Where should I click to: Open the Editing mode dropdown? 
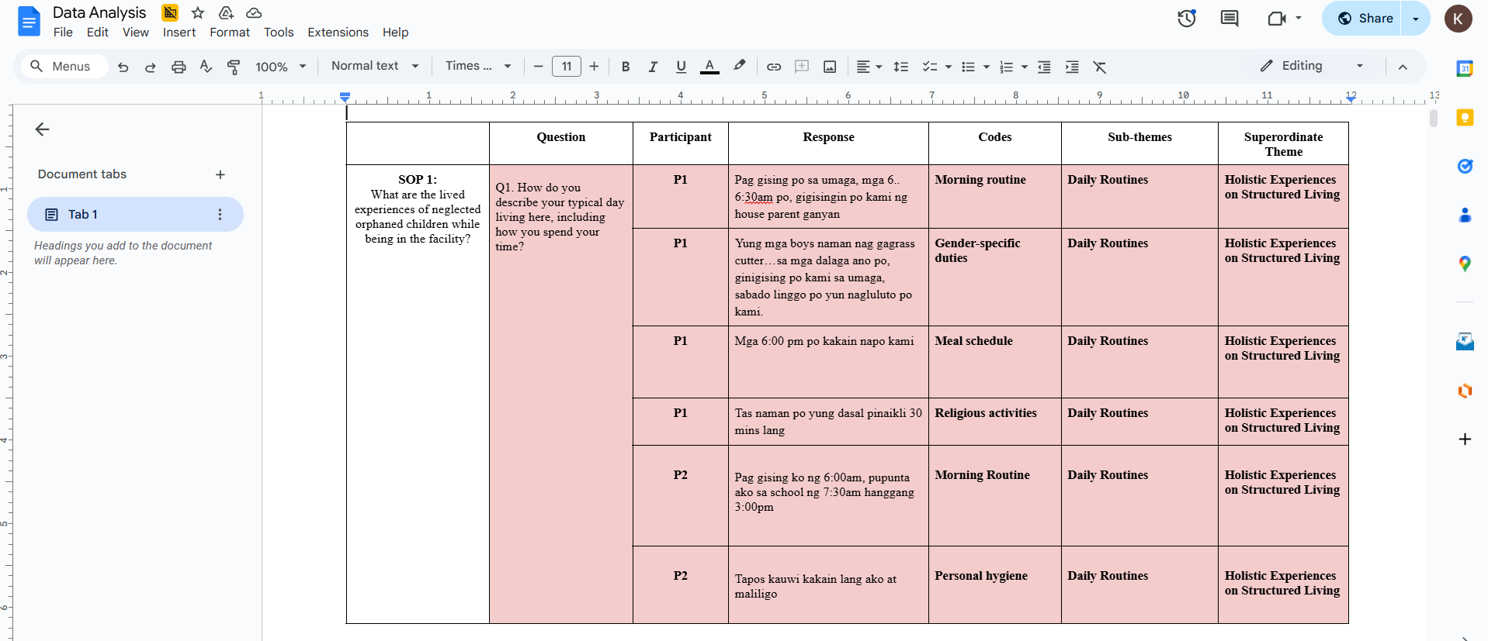tap(1312, 66)
